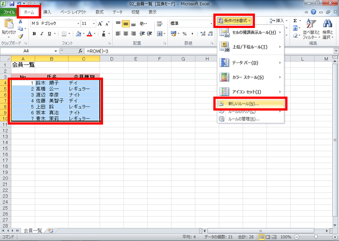Click the text orientation icon
This screenshot has height=241, width=339.
point(142,23)
